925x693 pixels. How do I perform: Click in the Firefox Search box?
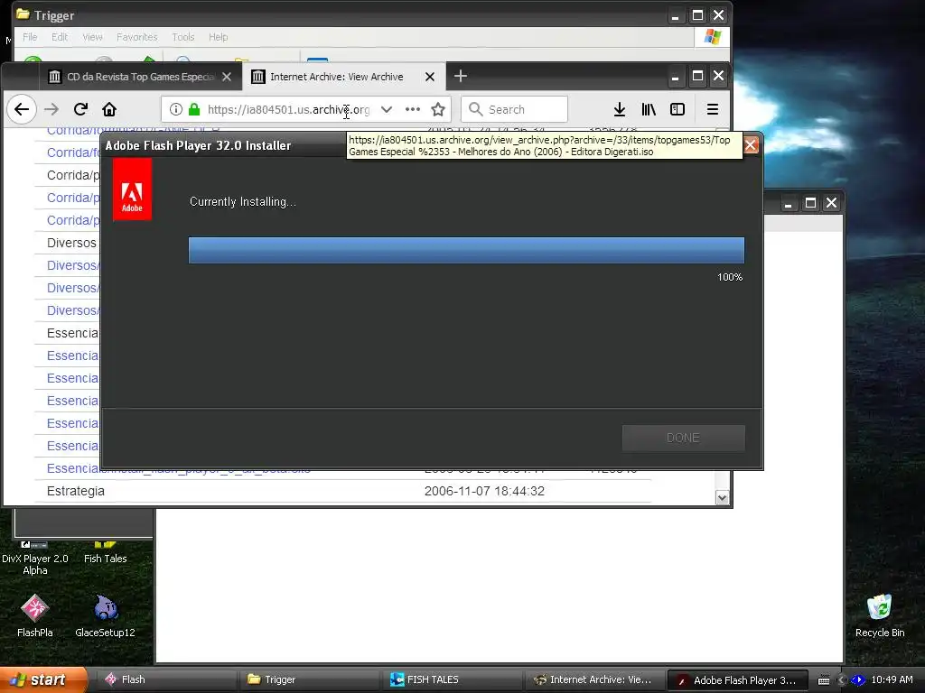click(514, 109)
